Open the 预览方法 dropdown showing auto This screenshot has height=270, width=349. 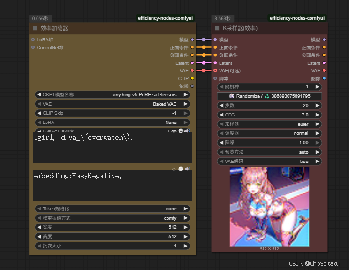tap(269, 152)
